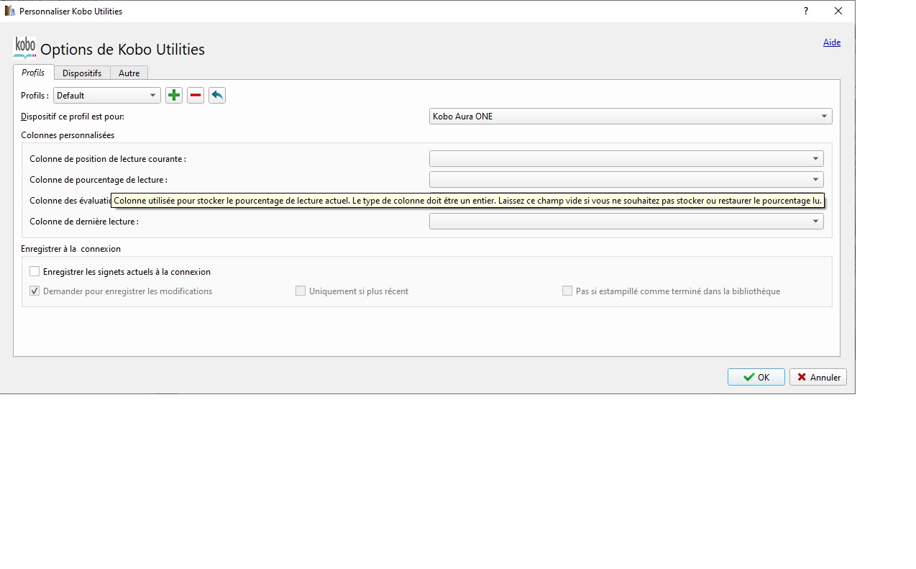916x569 pixels.
Task: Expand the Kobo Aura ONE device dropdown
Action: (631, 117)
